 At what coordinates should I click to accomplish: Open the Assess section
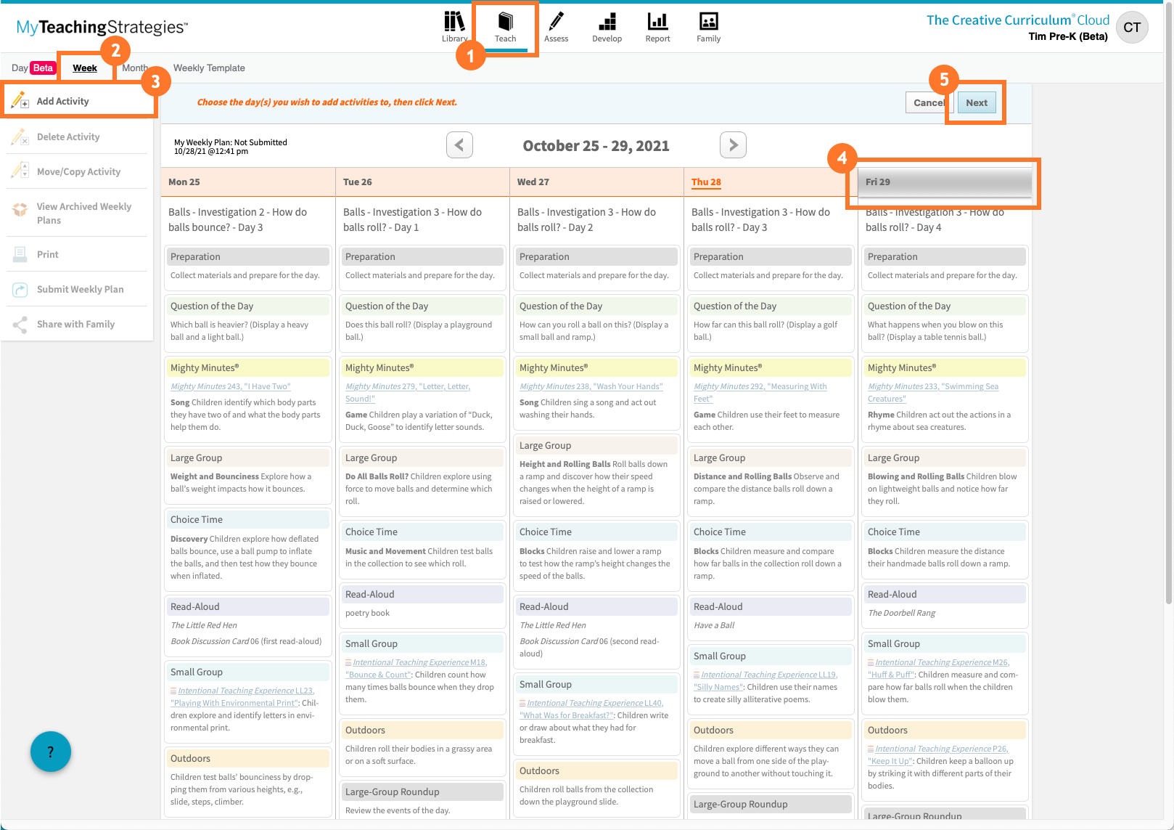click(557, 27)
